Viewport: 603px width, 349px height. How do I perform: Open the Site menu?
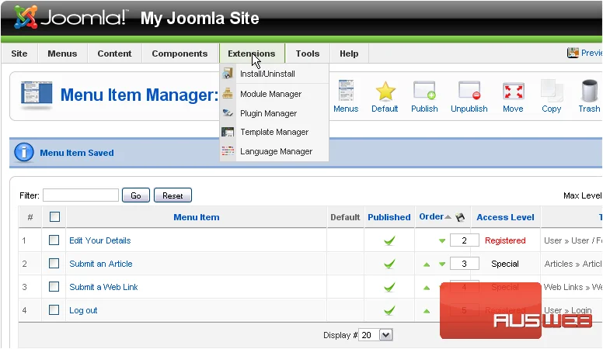19,54
